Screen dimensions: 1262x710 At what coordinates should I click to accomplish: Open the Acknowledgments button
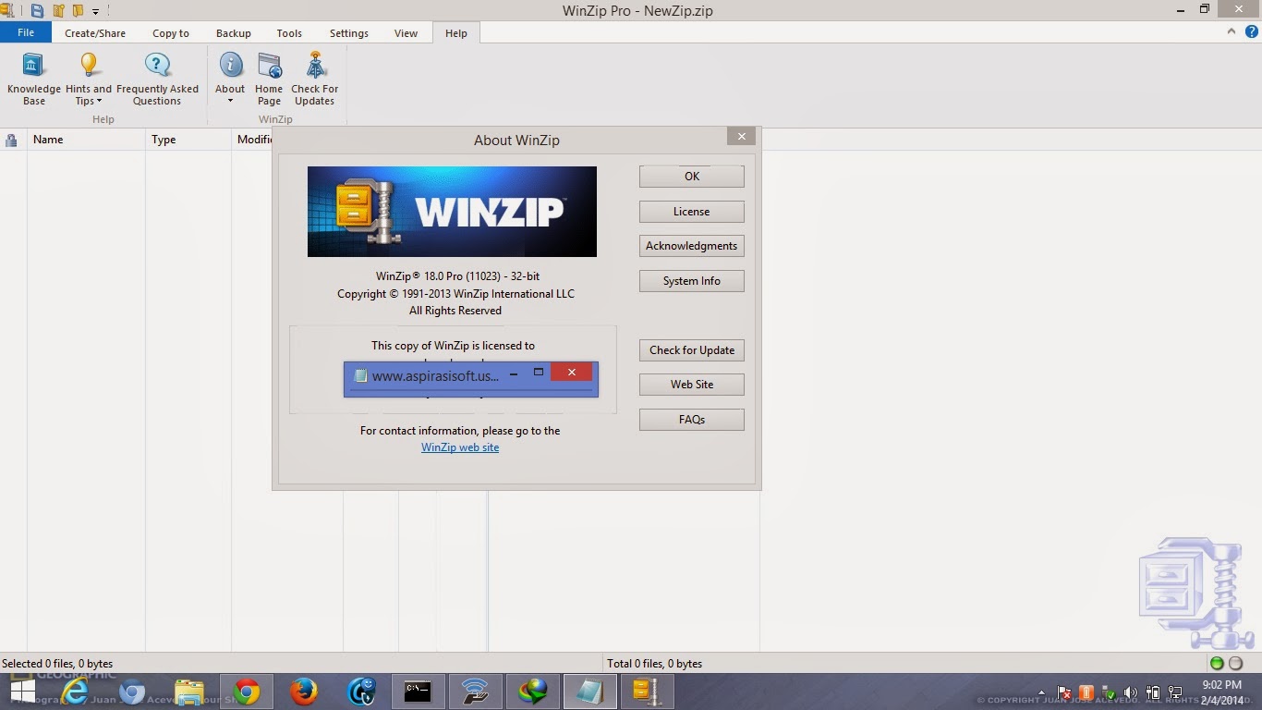[692, 246]
